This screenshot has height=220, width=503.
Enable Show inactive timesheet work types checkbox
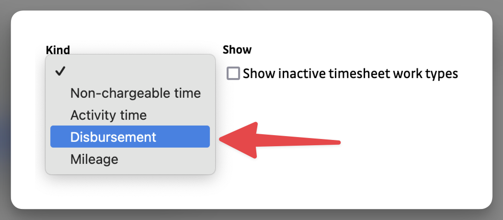click(233, 73)
